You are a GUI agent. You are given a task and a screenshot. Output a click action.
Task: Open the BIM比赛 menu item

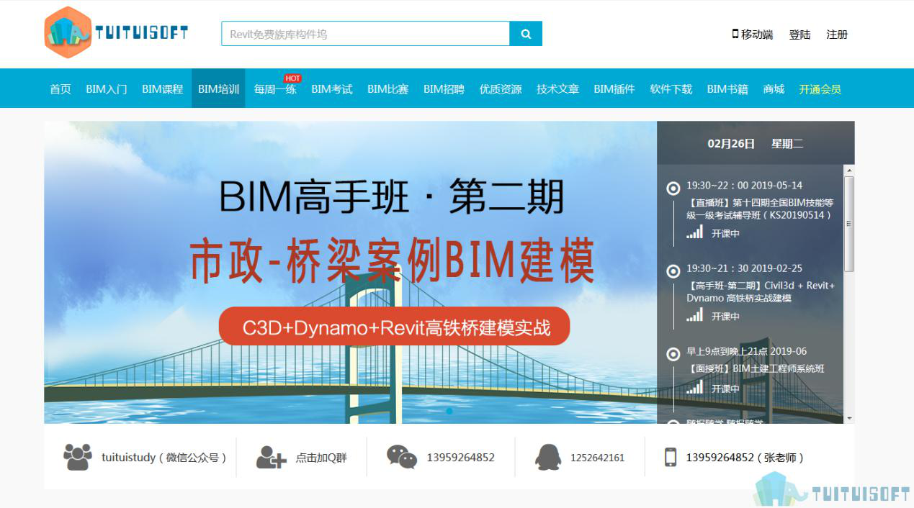388,89
